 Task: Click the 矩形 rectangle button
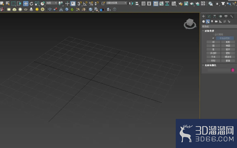228,42
